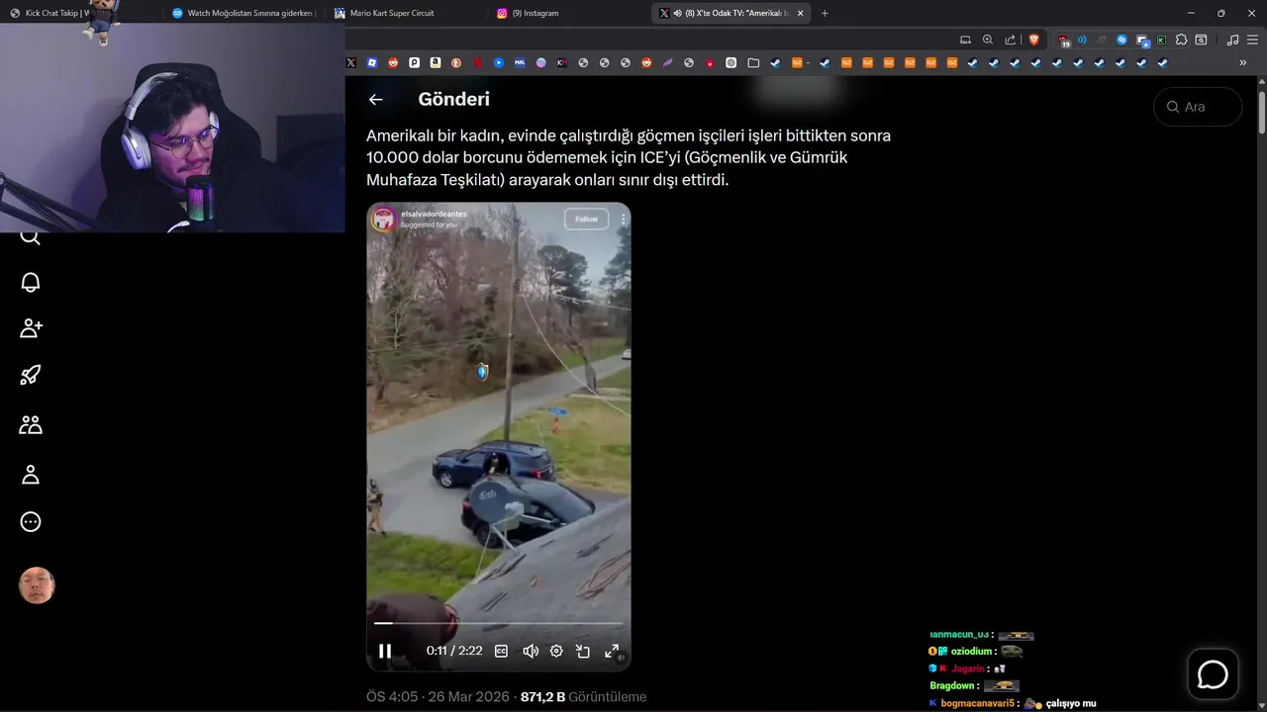Click the 871,2 B Görüntüleme view count

(x=583, y=697)
